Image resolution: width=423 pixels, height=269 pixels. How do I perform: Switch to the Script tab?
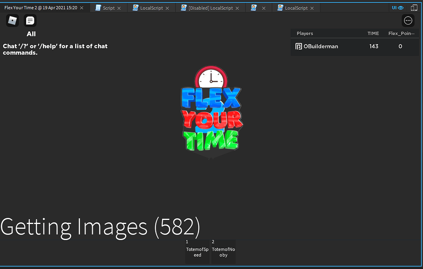point(108,8)
